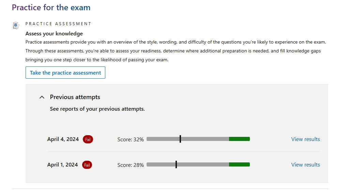Select the April 1, 2024 attempt date
Viewport: 348px width, 190px height.
(x=63, y=165)
